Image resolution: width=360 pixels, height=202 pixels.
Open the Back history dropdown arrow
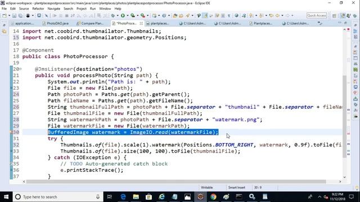(282, 16)
